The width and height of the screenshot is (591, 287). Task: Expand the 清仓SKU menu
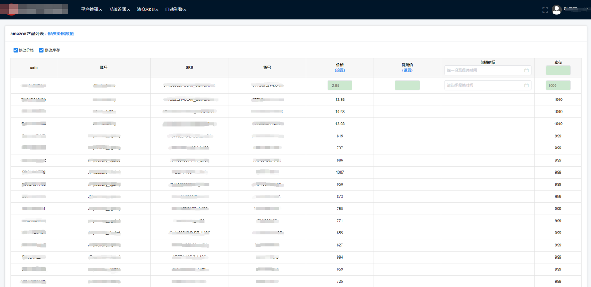(x=147, y=10)
